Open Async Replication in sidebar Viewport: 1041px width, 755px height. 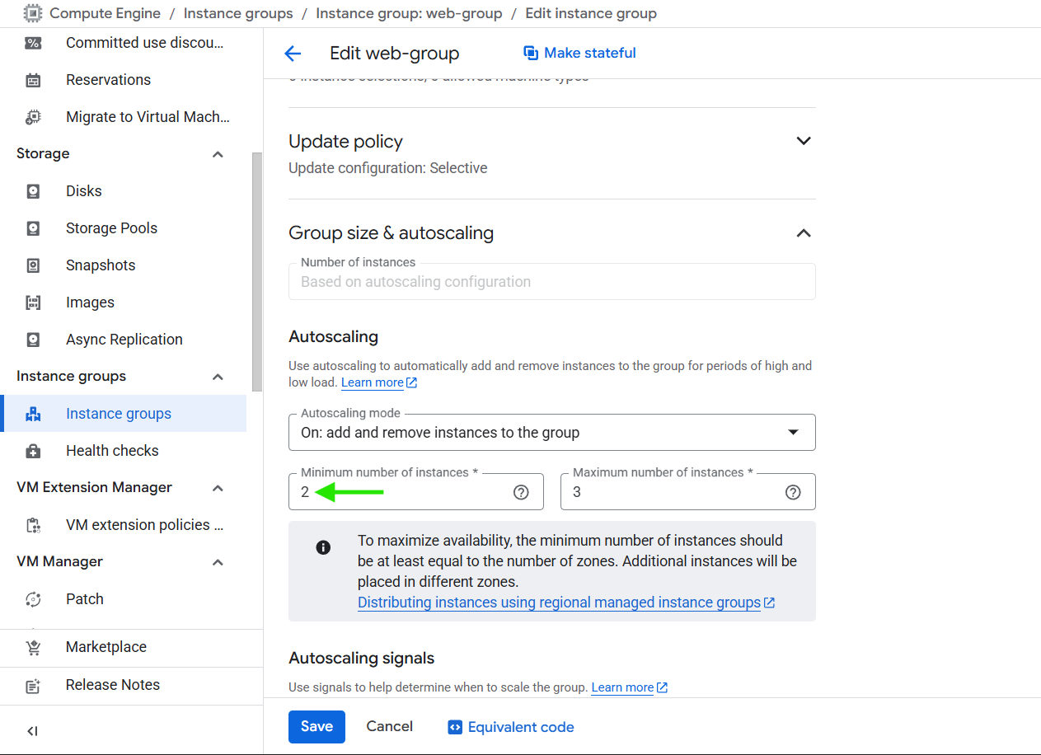[124, 340]
